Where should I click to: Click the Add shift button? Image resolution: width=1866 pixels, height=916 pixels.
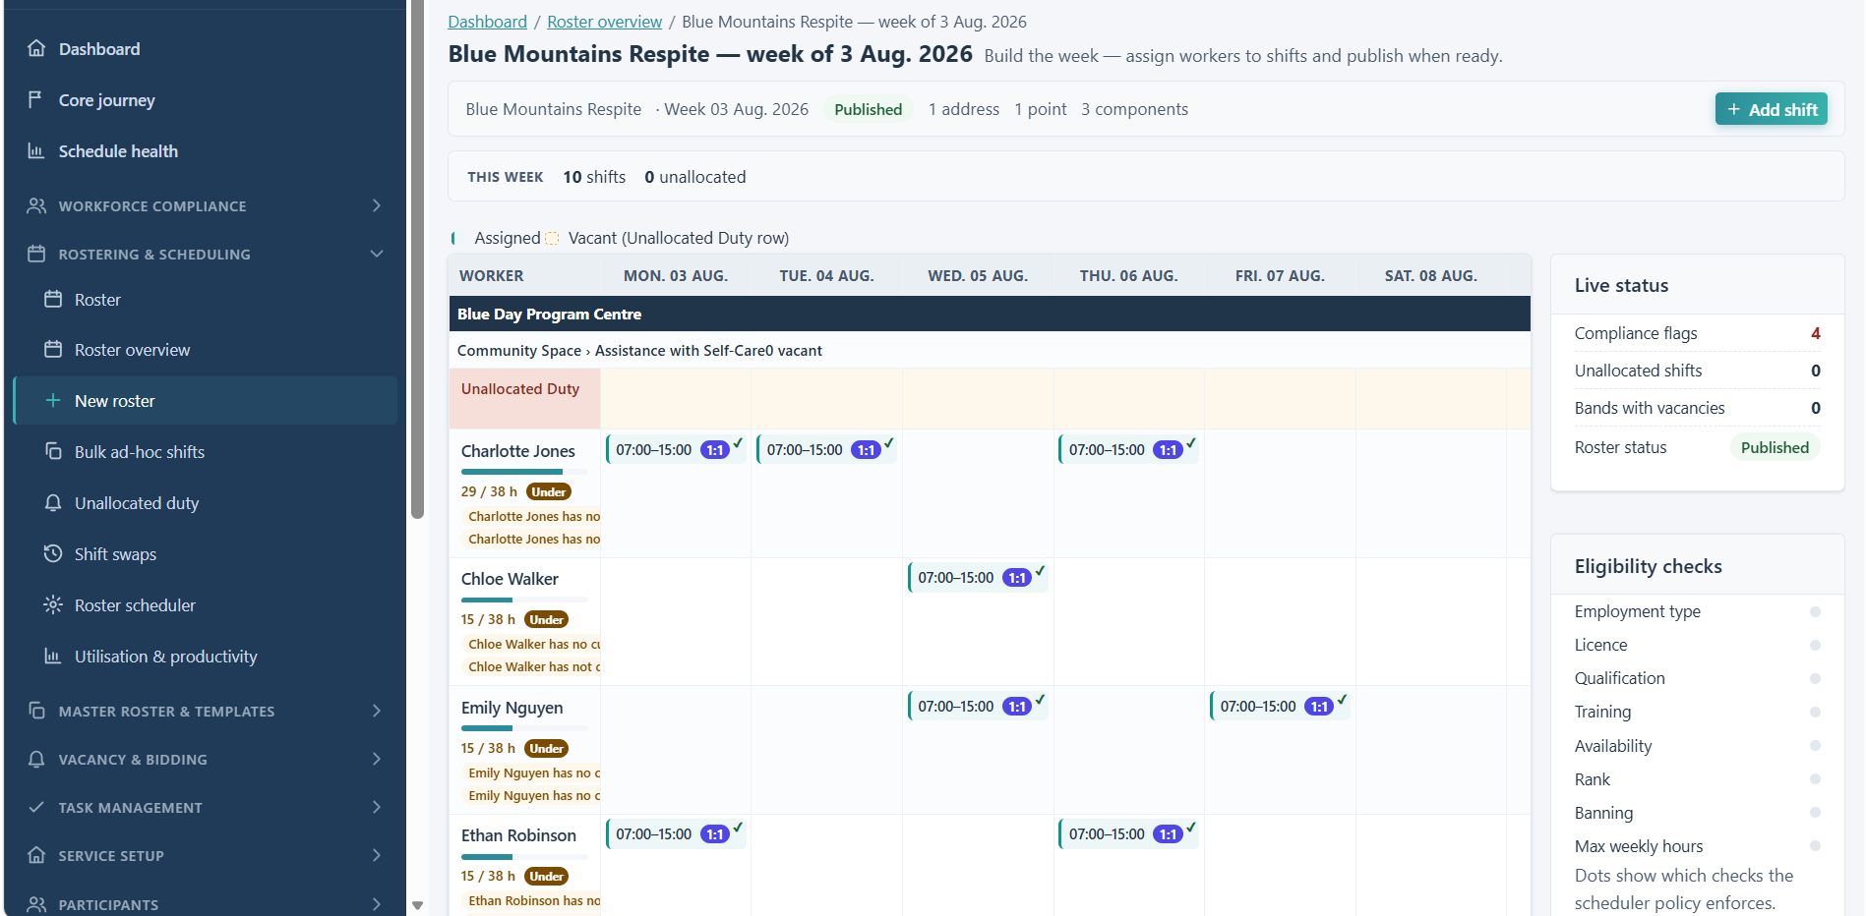[x=1771, y=109]
